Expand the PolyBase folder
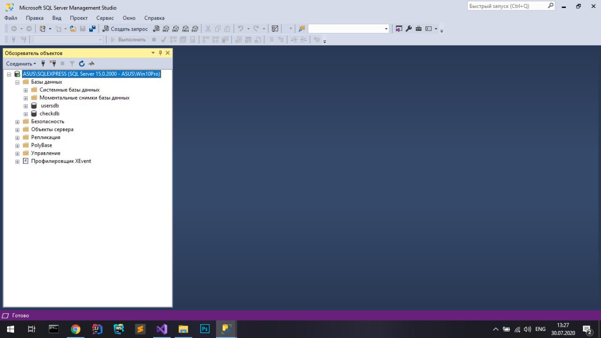Viewport: 601px width, 338px height. [x=17, y=146]
